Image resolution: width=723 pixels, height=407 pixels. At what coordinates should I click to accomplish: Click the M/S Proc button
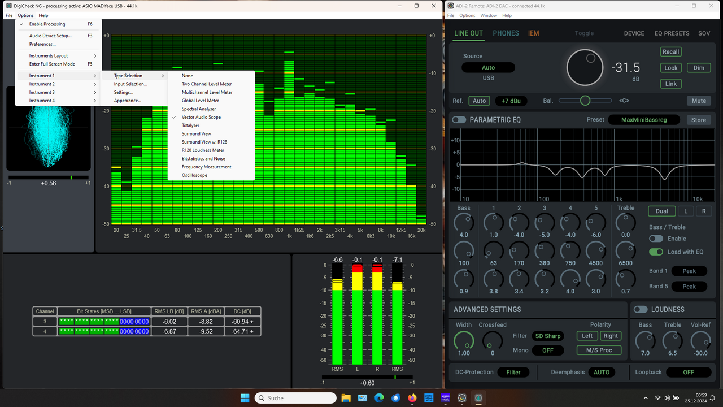[599, 350]
